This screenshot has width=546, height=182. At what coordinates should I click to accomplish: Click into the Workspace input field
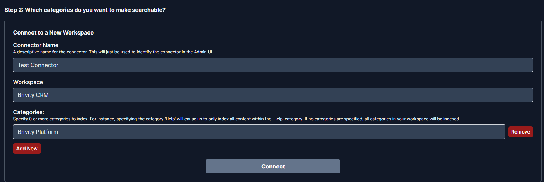point(273,95)
